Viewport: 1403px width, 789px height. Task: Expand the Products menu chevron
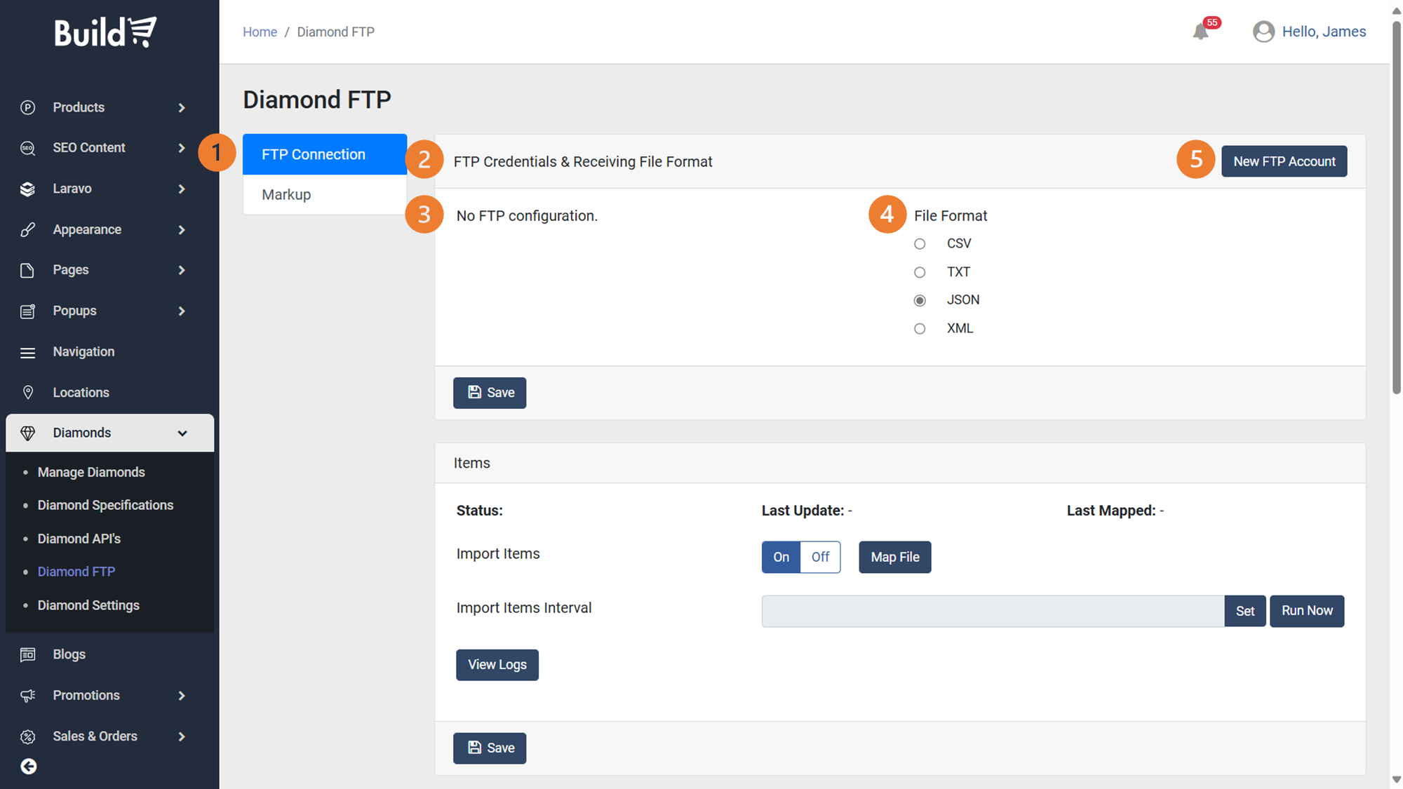point(182,107)
